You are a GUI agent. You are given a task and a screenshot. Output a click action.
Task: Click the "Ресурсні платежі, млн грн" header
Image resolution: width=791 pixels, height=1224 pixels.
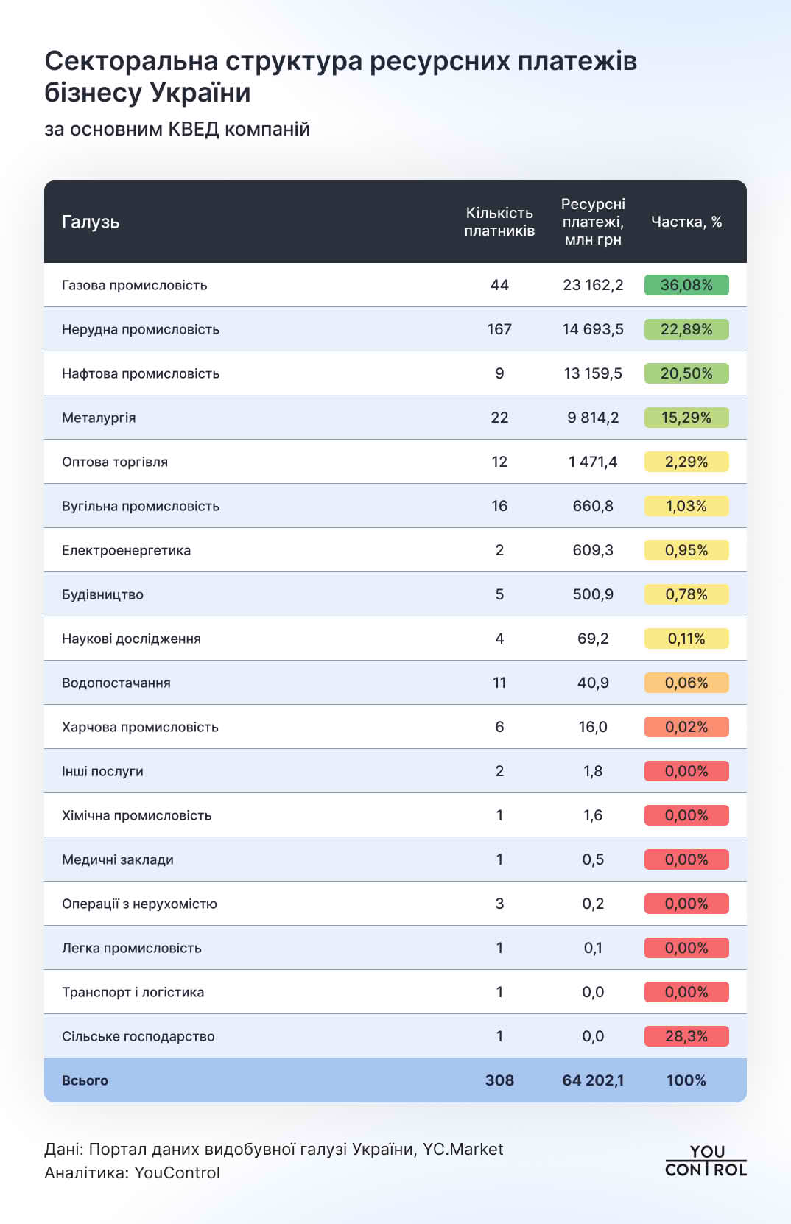[x=593, y=222]
